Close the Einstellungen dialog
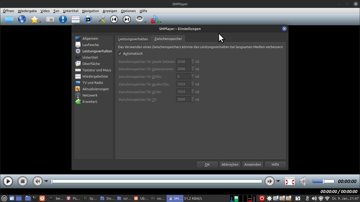Viewport: 360px width, 202px height. (284, 29)
